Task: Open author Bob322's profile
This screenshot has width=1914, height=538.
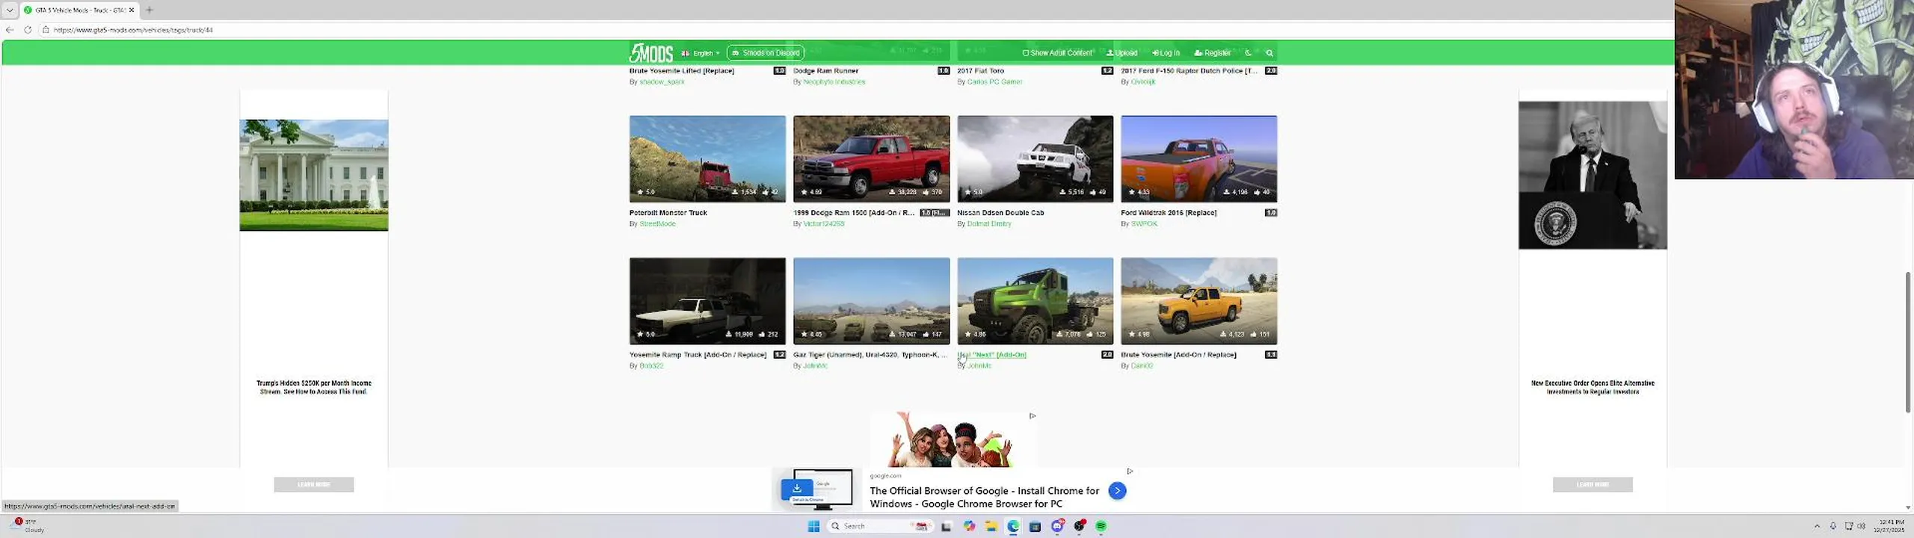Action: coord(651,366)
